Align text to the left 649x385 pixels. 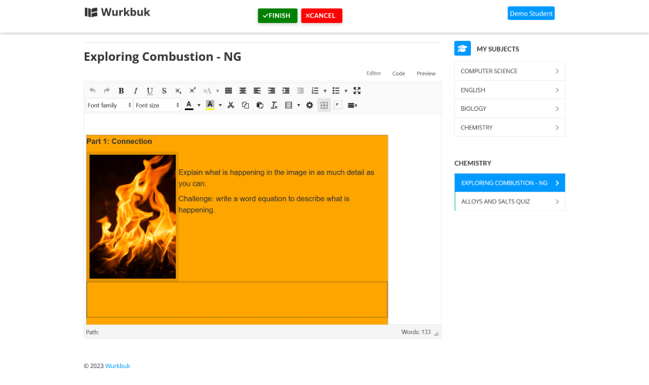pos(257,91)
